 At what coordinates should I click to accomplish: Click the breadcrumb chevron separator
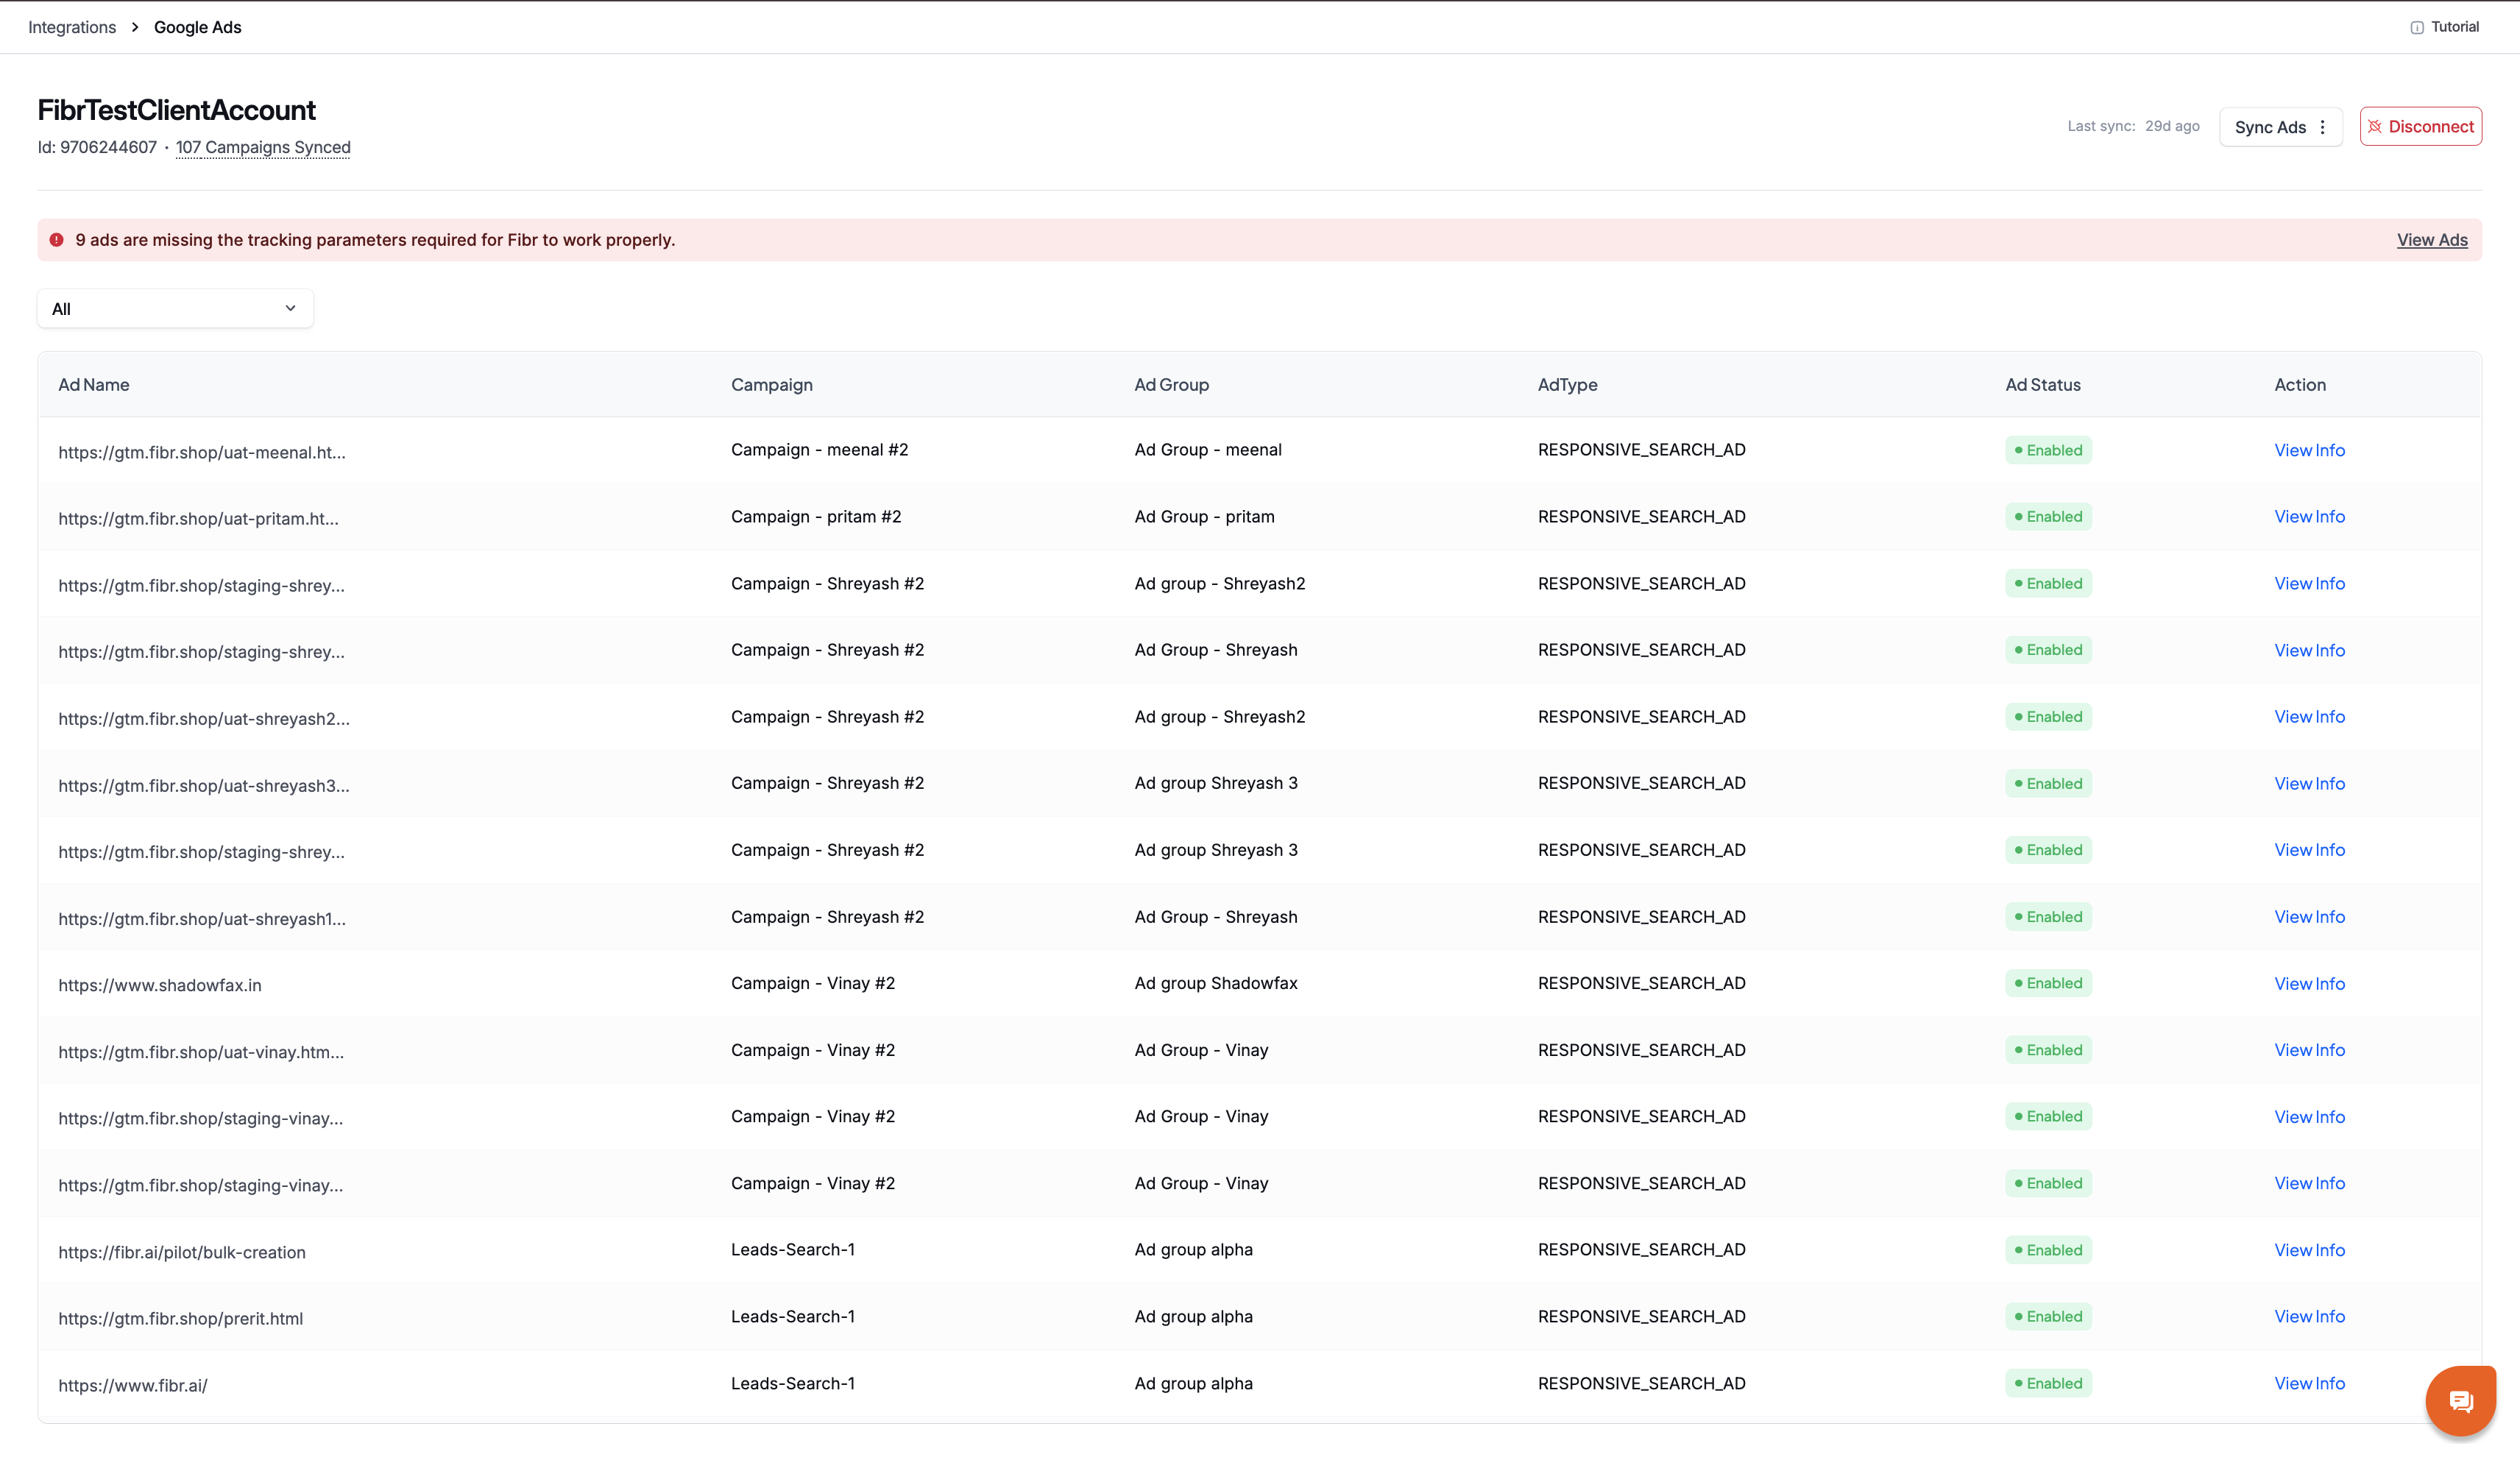click(135, 27)
